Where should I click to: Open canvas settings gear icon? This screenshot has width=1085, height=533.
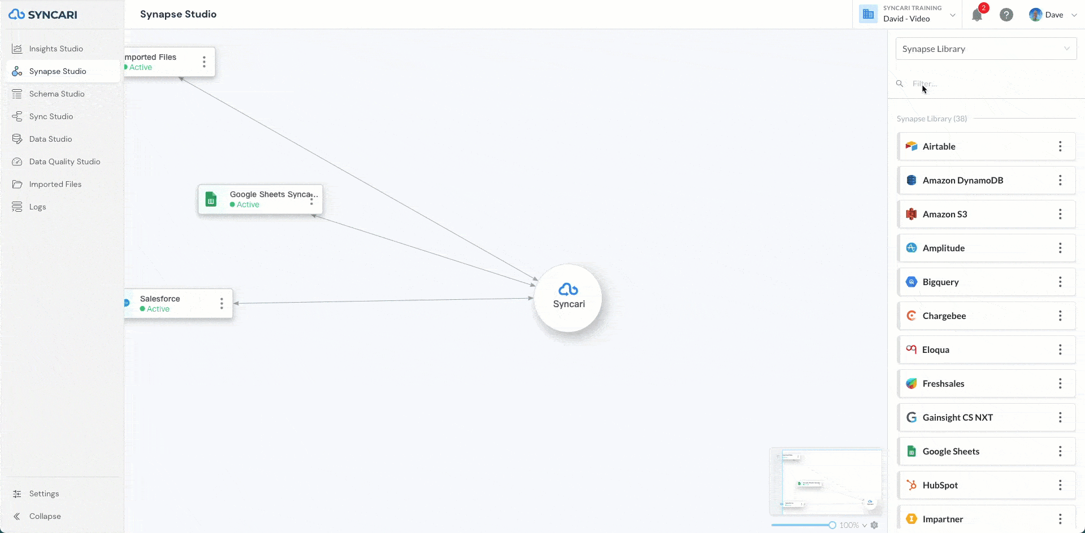click(x=874, y=525)
